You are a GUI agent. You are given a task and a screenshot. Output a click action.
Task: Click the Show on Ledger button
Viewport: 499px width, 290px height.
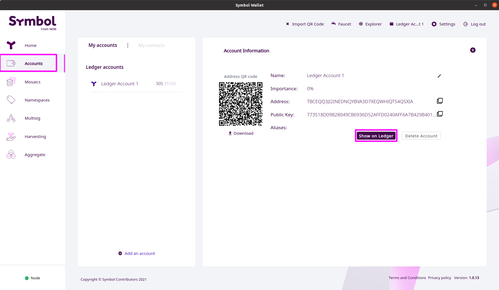tap(376, 136)
